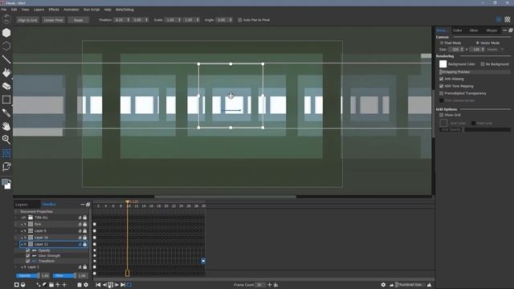Enable Auto Pan to Pivot checkbox
This screenshot has height=289, width=514.
point(240,20)
